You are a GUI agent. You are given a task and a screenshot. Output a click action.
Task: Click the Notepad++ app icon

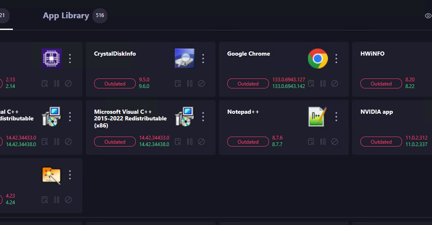(318, 117)
